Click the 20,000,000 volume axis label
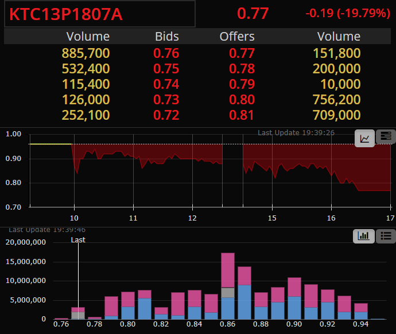The width and height of the screenshot is (396, 334). 26,242
